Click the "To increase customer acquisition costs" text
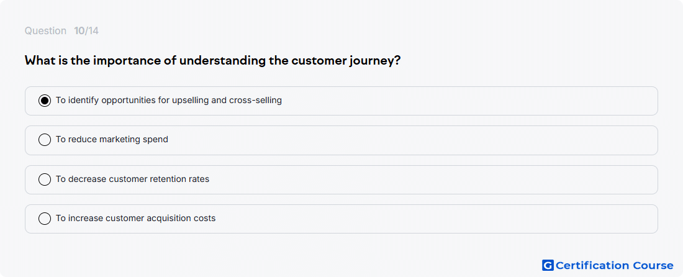The height and width of the screenshot is (277, 683). click(135, 218)
